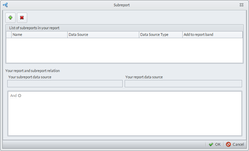Click the application logo in the title bar
The image size is (249, 151).
(5, 5)
